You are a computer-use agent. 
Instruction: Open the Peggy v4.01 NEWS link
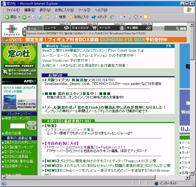tap(100, 161)
